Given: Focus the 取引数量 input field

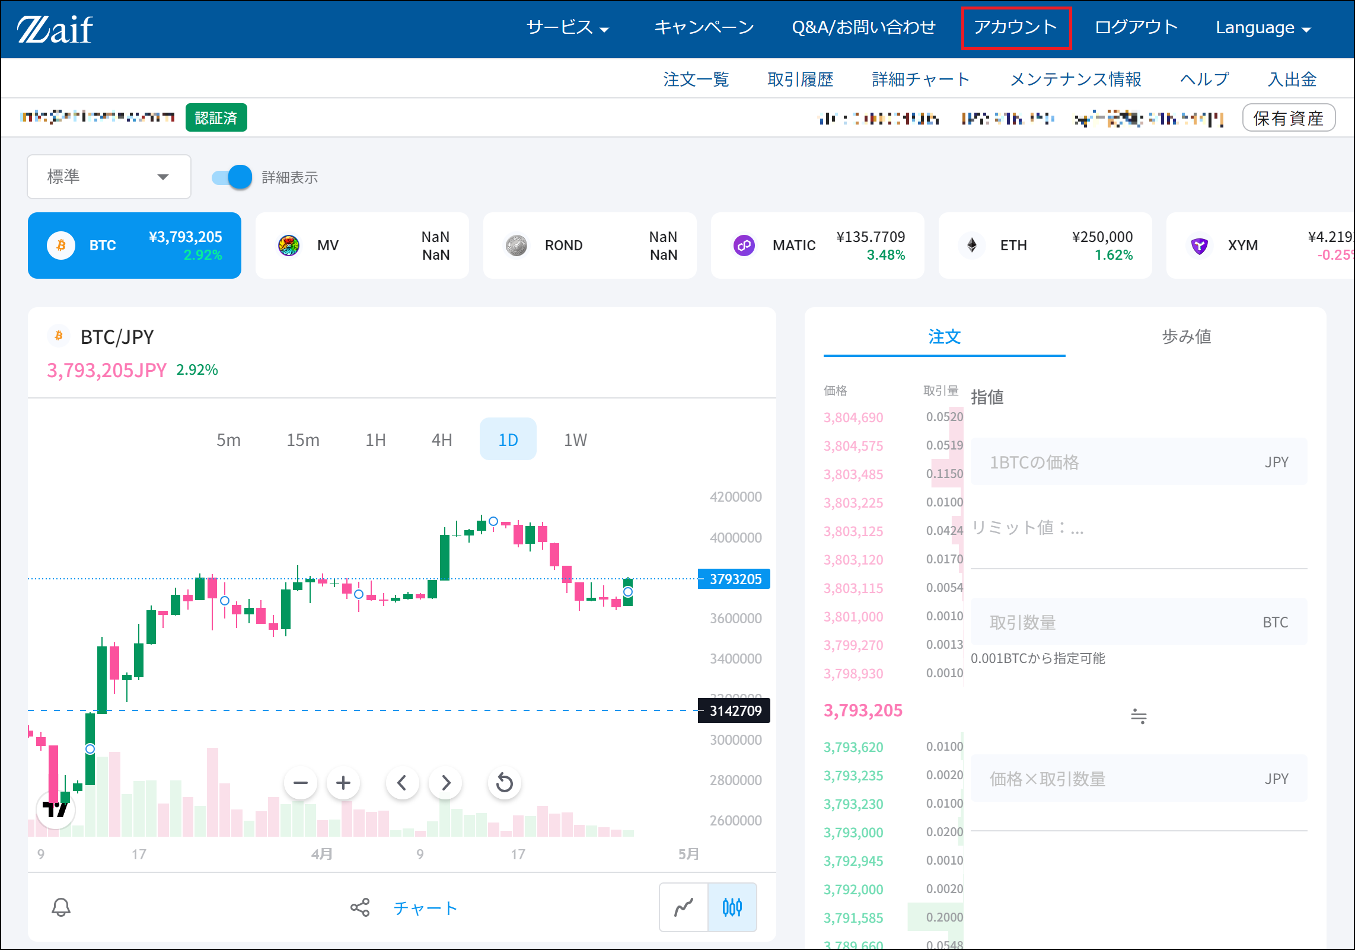Looking at the screenshot, I should pyautogui.click(x=1139, y=622).
